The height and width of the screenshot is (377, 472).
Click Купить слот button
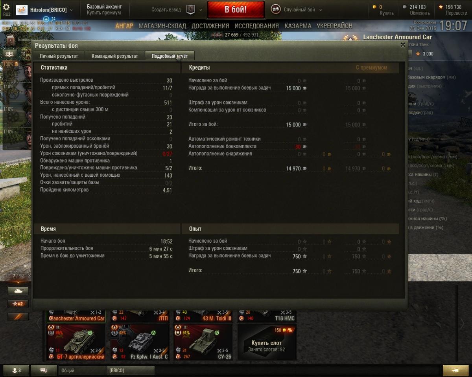coord(267,342)
